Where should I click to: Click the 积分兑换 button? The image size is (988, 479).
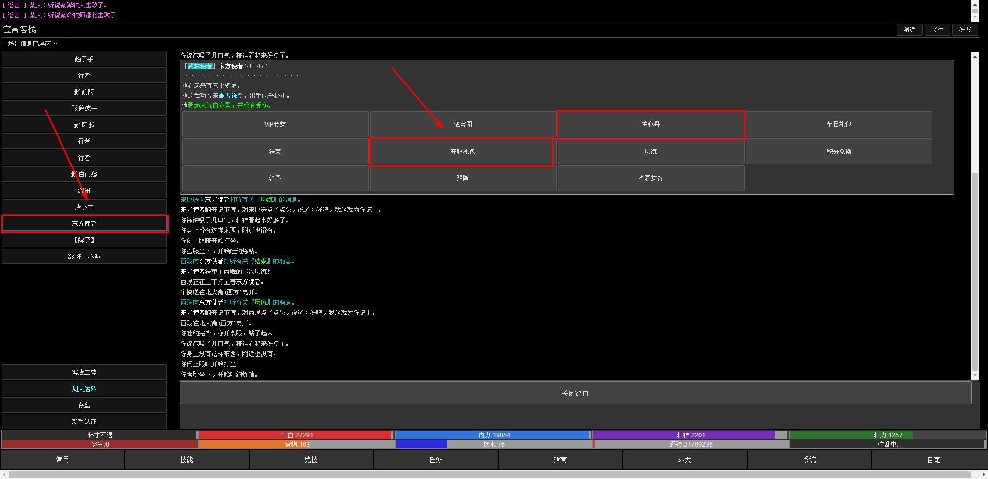pos(839,152)
